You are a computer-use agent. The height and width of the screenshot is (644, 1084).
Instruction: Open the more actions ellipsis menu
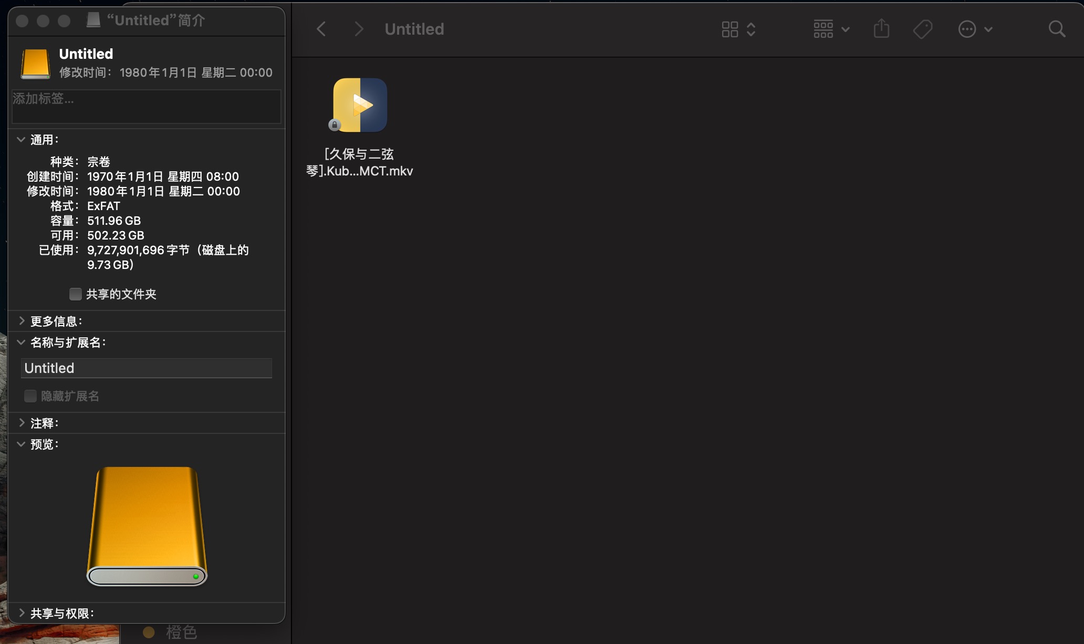click(x=967, y=29)
